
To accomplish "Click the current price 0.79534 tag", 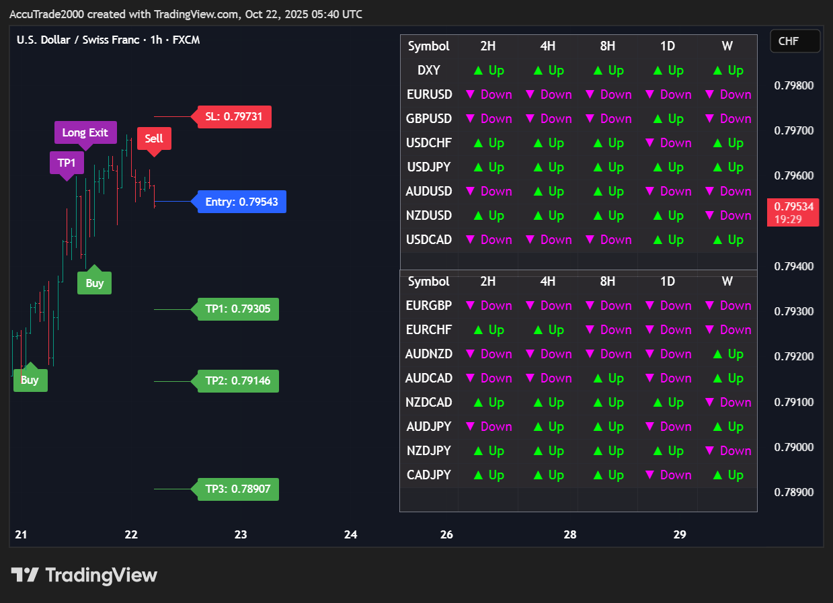I will tap(793, 212).
